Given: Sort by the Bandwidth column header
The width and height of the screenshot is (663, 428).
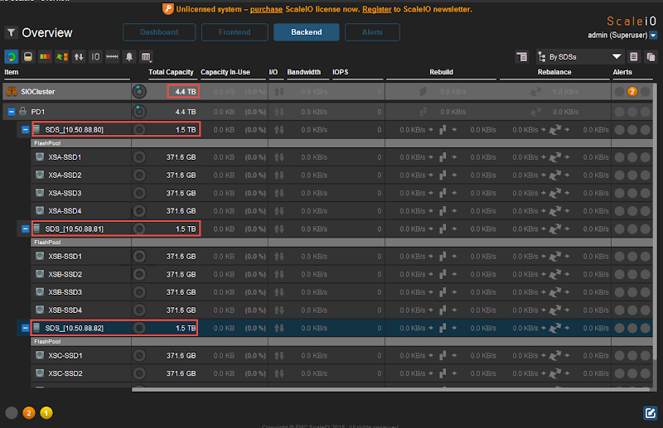Looking at the screenshot, I should (x=304, y=72).
